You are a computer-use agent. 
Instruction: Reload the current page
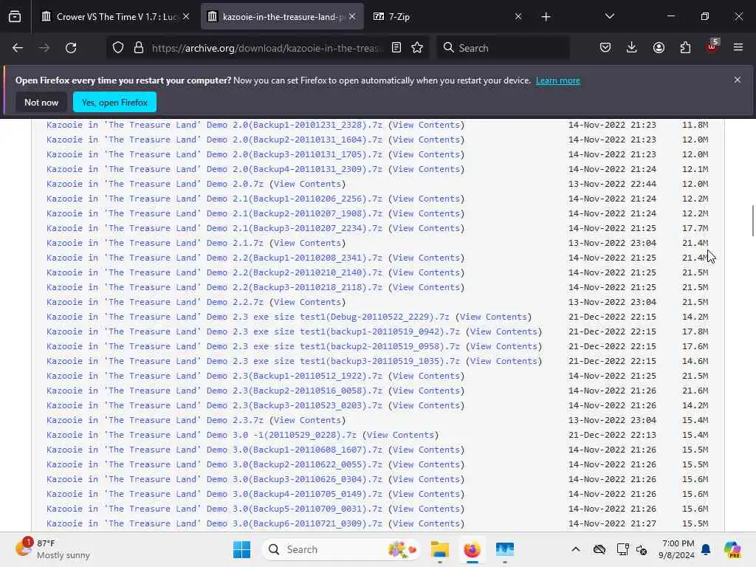[71, 48]
